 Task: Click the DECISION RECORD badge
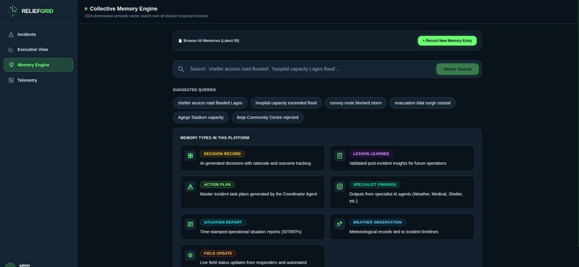tap(222, 154)
